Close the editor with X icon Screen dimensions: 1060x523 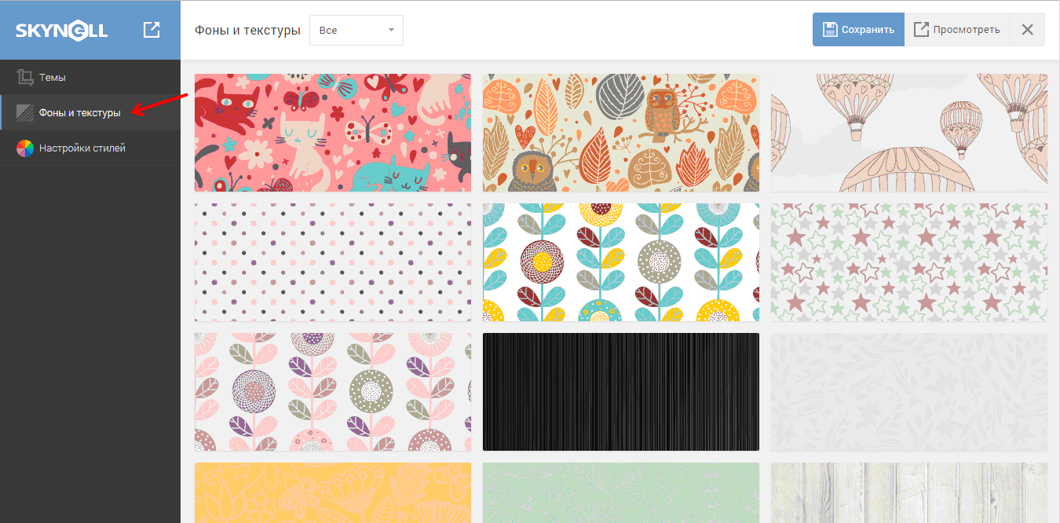point(1027,30)
